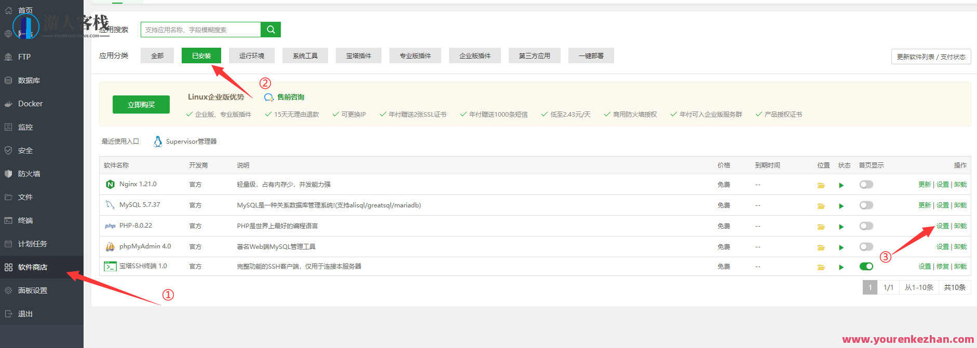The image size is (977, 348).
Task: Click the MySQL running status play icon
Action: pyautogui.click(x=841, y=206)
